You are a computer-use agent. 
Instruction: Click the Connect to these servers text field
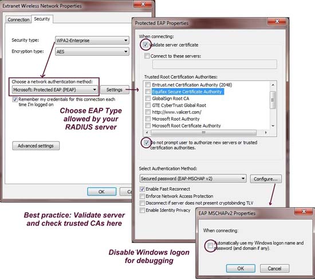pos(215,64)
